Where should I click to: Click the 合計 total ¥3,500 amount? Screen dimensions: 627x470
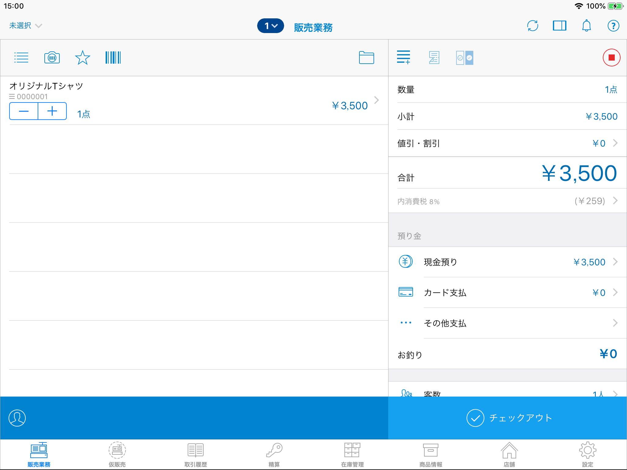pos(579,173)
